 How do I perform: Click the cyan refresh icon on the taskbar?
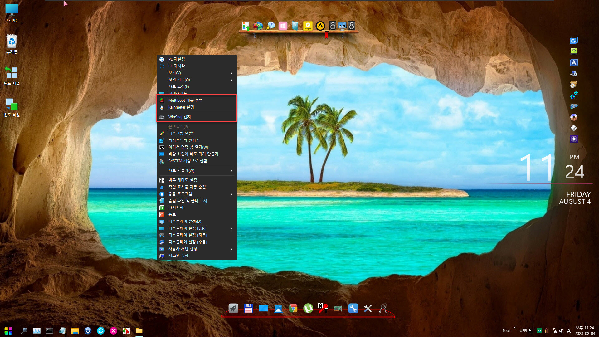101,331
